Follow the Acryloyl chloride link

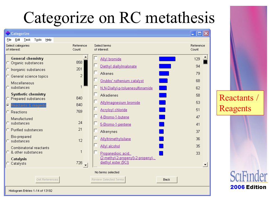point(113,110)
